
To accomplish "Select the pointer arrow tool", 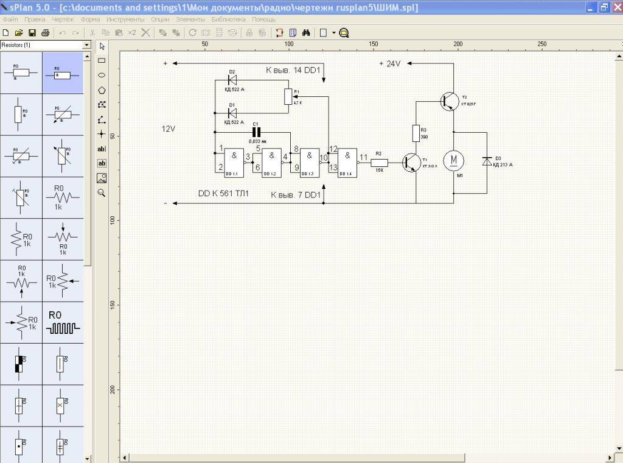I will tap(102, 46).
